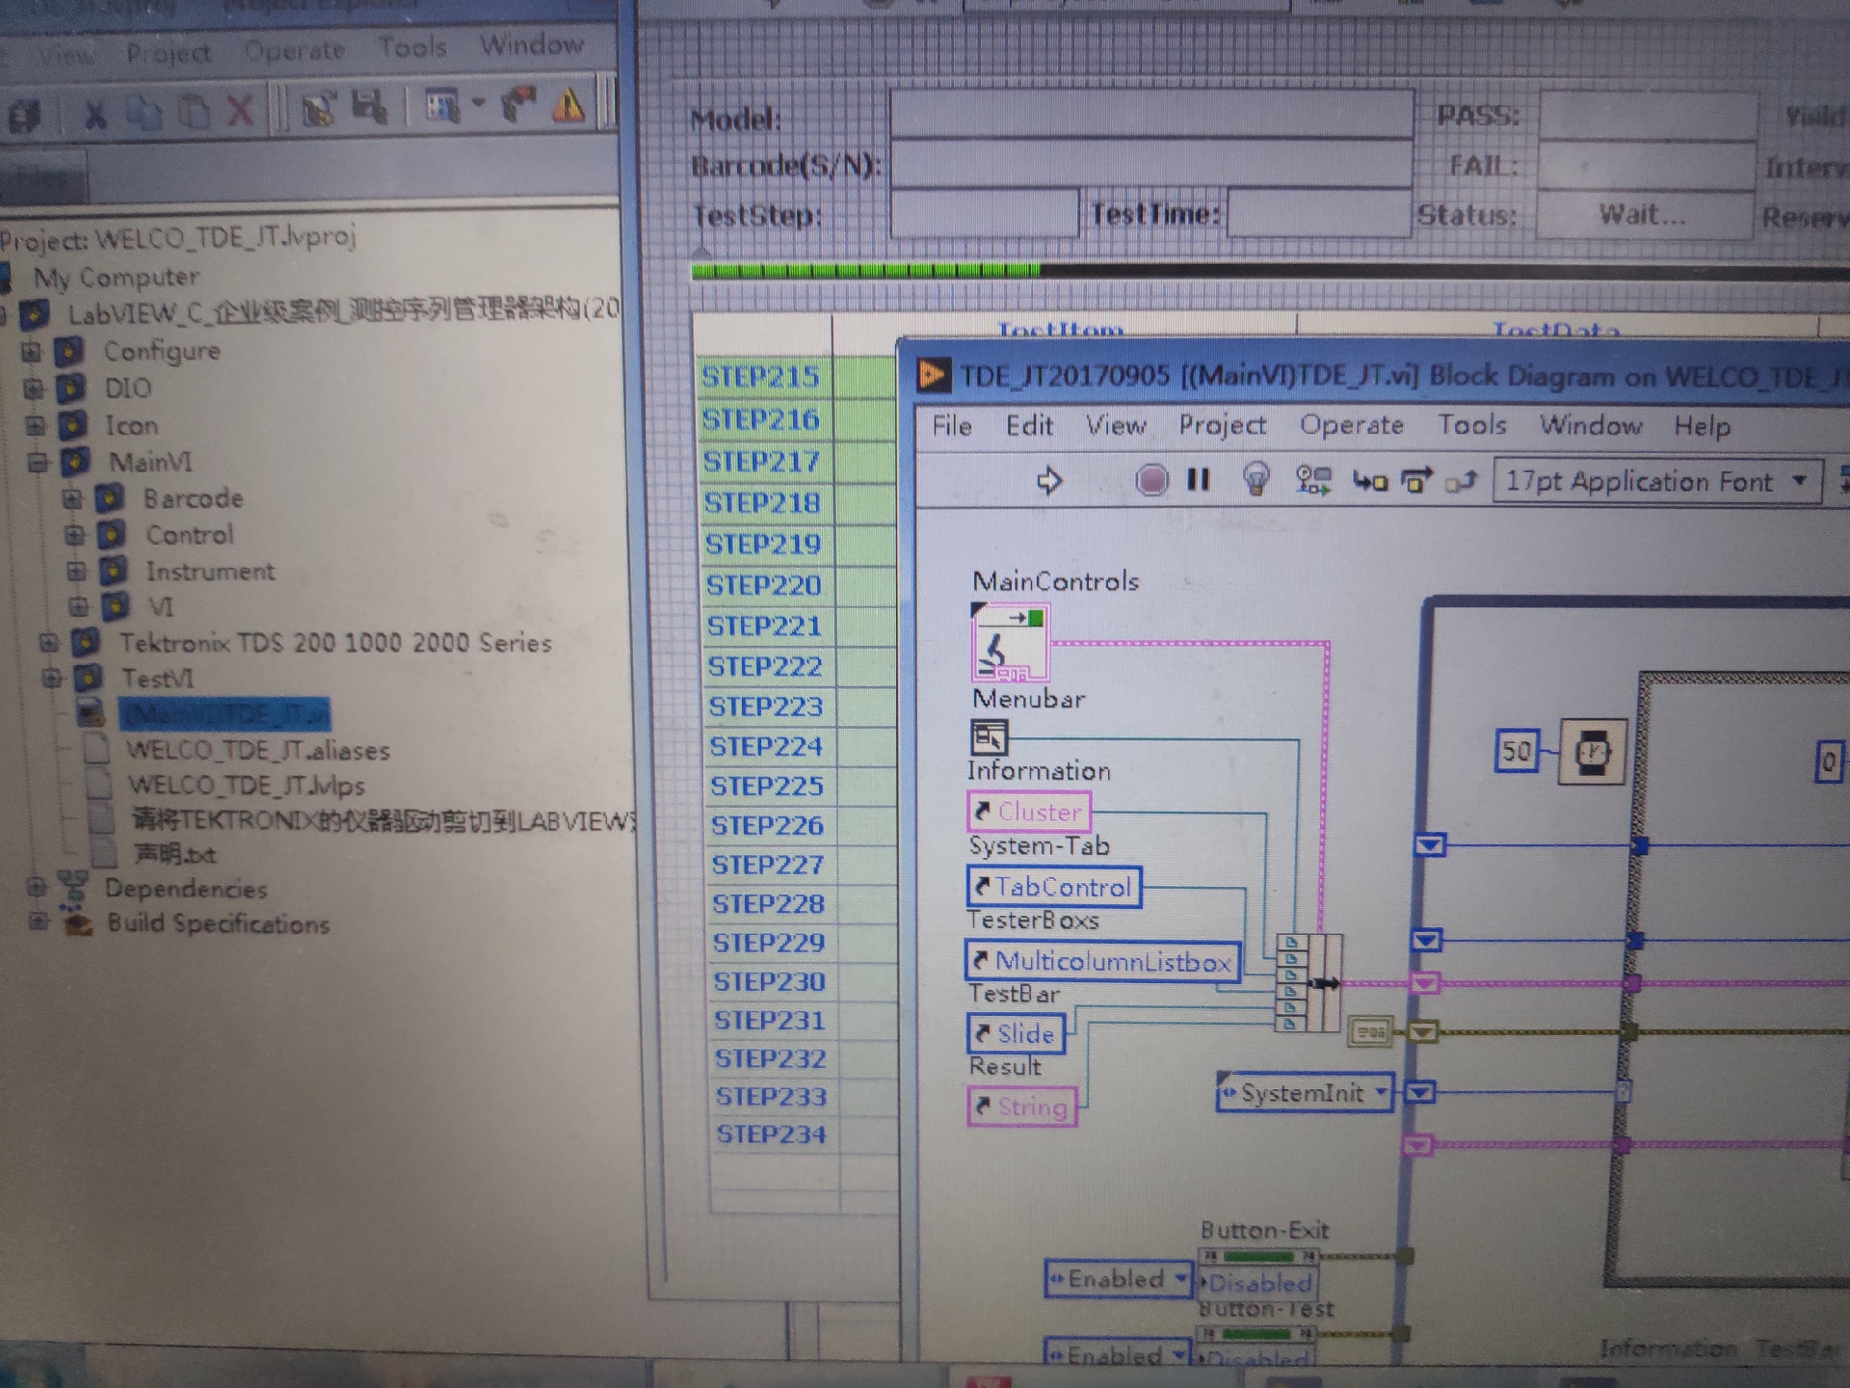Screen dimensions: 1850x1388
Task: Click the Step Out icon
Action: click(1463, 482)
